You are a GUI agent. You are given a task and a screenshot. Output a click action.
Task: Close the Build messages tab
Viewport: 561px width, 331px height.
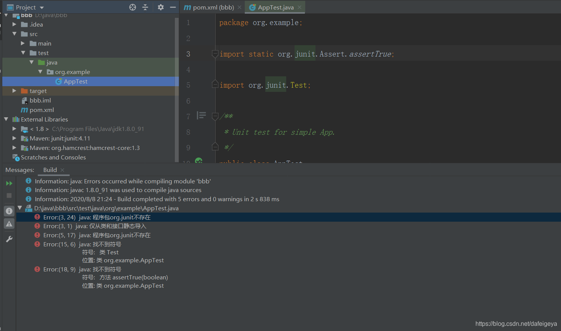click(62, 170)
